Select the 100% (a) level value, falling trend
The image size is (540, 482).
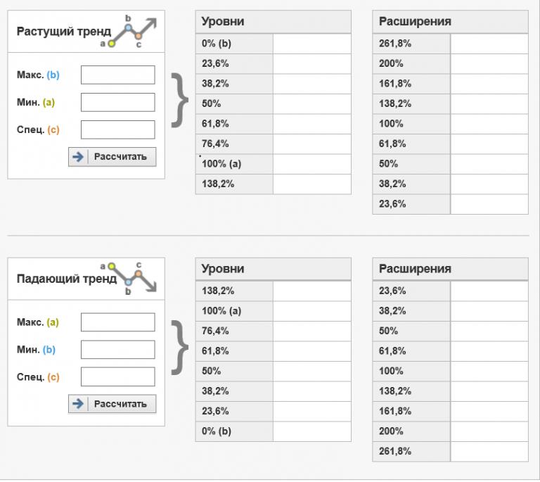(x=311, y=311)
